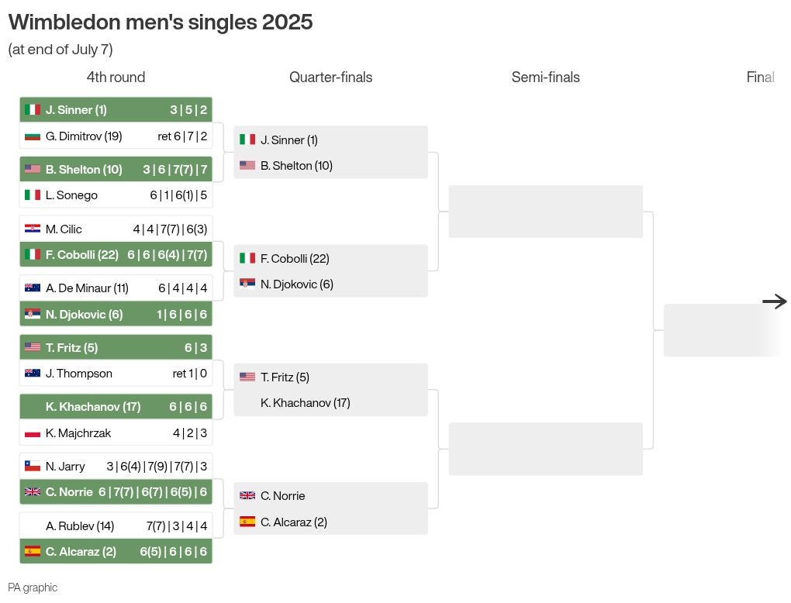Select the B. Shelton (10) winner row

coord(116,169)
